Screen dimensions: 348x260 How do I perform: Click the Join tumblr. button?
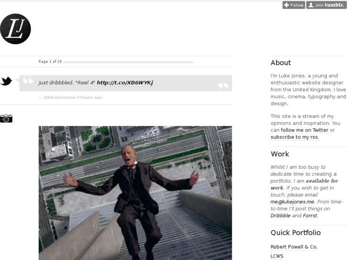click(326, 5)
